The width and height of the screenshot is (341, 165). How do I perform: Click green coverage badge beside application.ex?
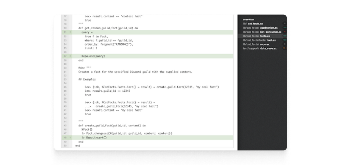(285, 28)
